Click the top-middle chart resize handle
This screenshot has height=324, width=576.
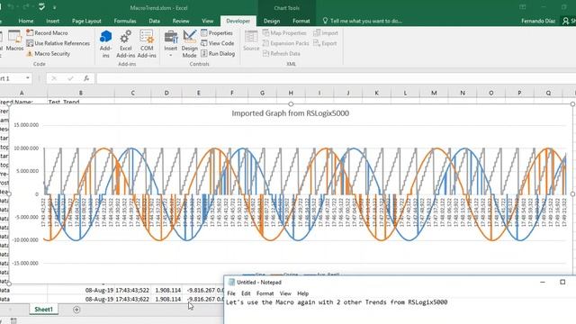click(x=291, y=104)
